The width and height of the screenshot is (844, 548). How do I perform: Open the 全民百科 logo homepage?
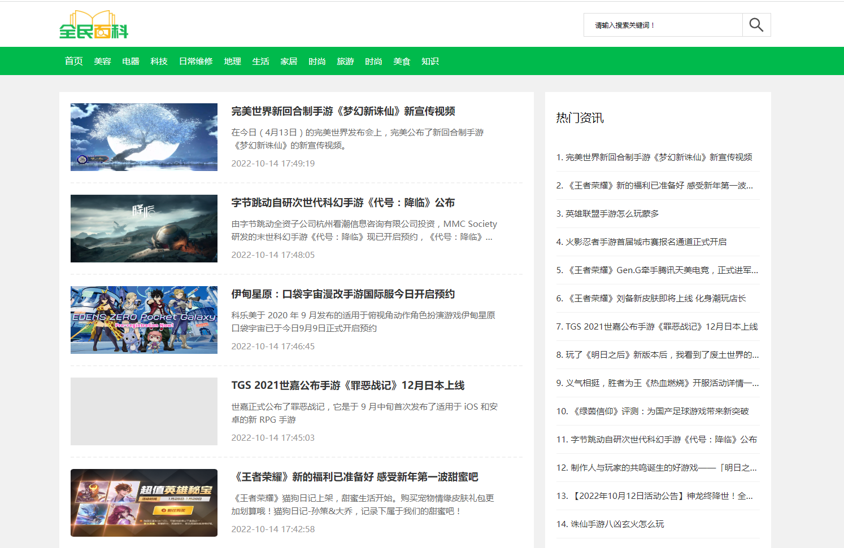click(94, 25)
